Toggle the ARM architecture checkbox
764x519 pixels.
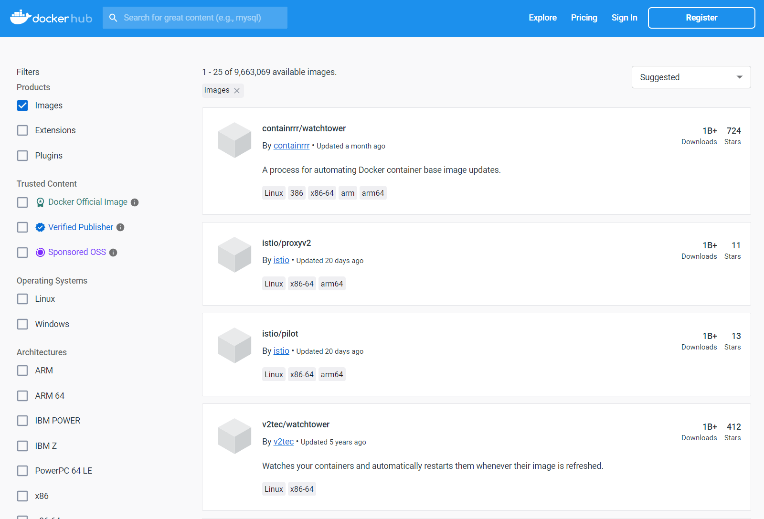click(22, 371)
